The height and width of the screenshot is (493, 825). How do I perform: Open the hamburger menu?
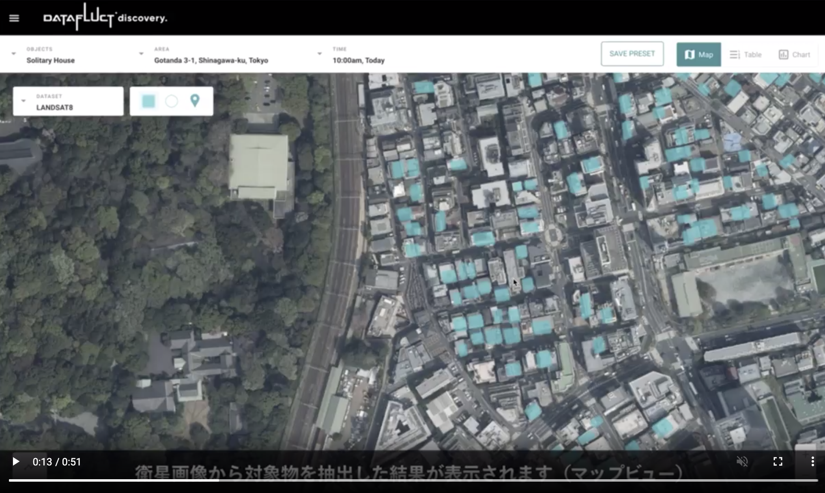[x=14, y=18]
